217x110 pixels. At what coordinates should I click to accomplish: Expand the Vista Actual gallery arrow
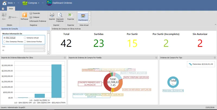pyautogui.click(x=90, y=21)
